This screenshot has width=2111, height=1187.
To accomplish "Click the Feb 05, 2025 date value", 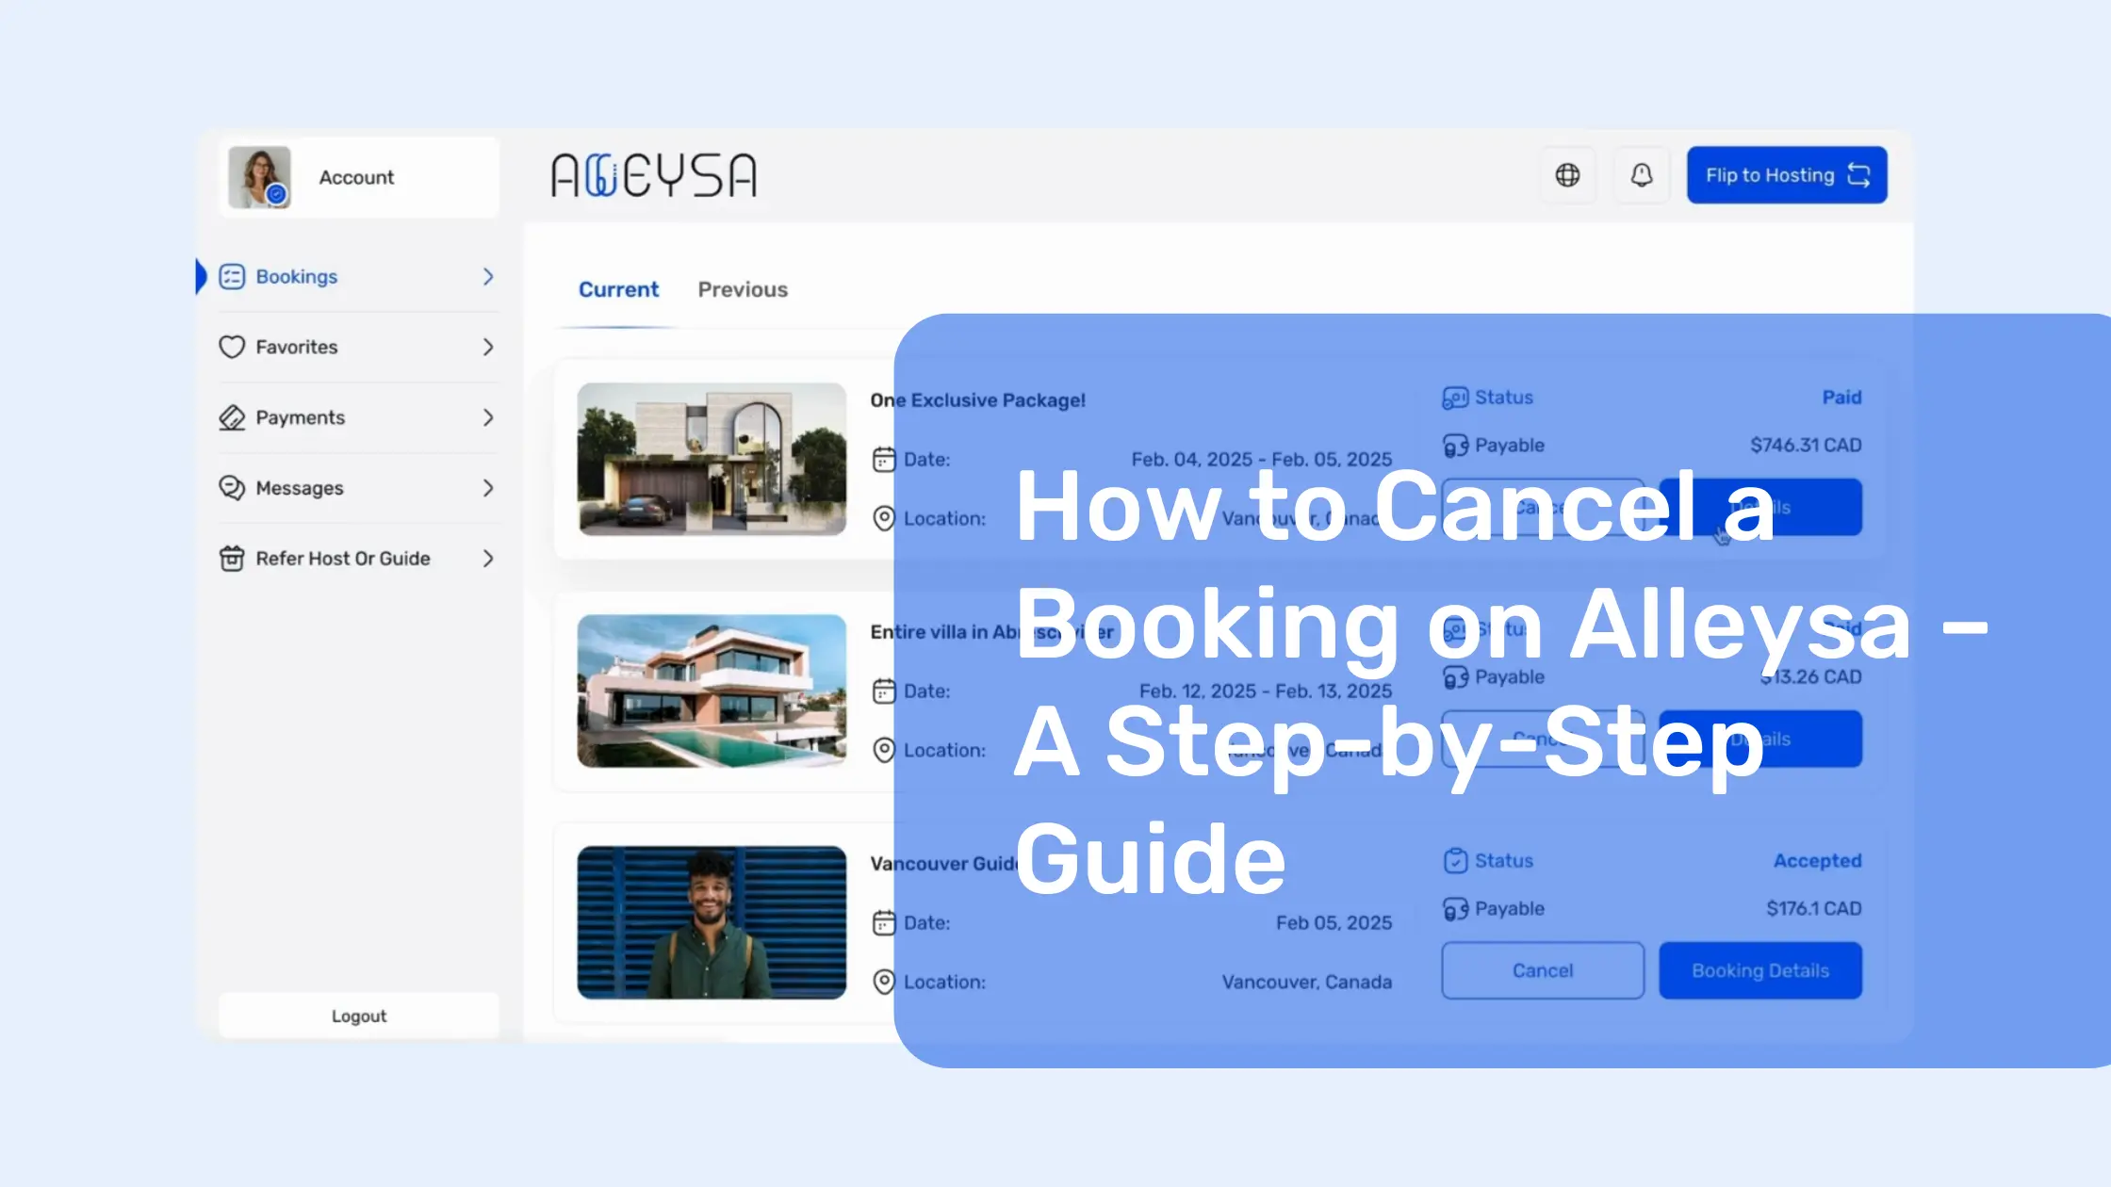I will (x=1334, y=923).
